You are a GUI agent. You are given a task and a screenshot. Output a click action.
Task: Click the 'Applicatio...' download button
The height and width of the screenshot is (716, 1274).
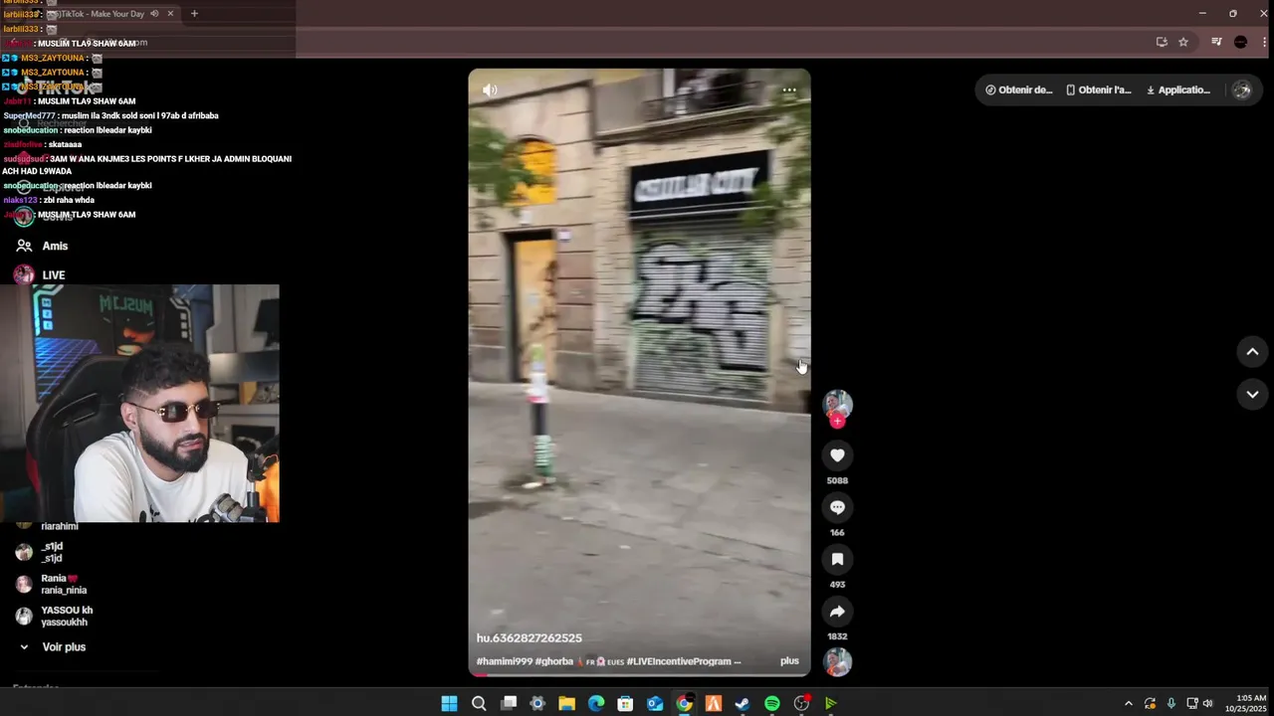pos(1177,89)
